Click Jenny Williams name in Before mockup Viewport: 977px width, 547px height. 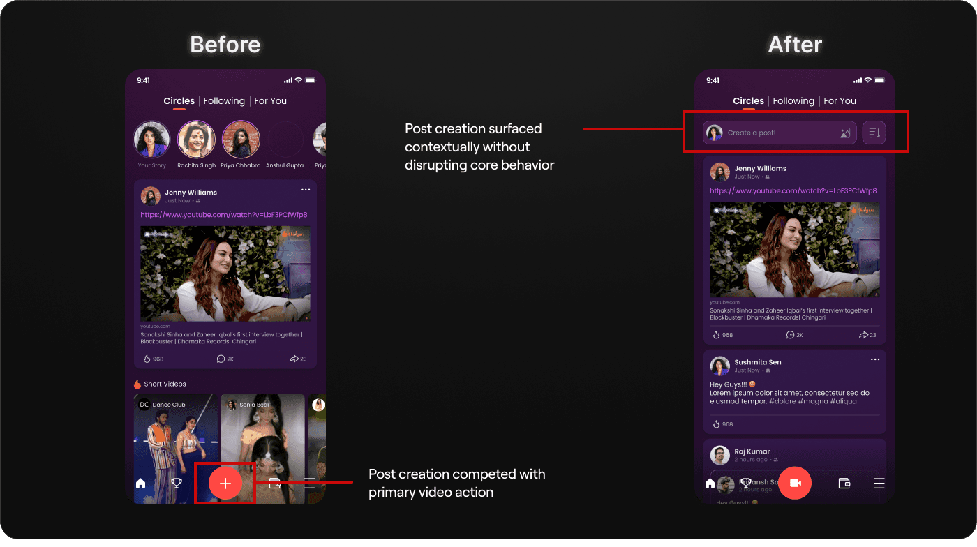[191, 192]
